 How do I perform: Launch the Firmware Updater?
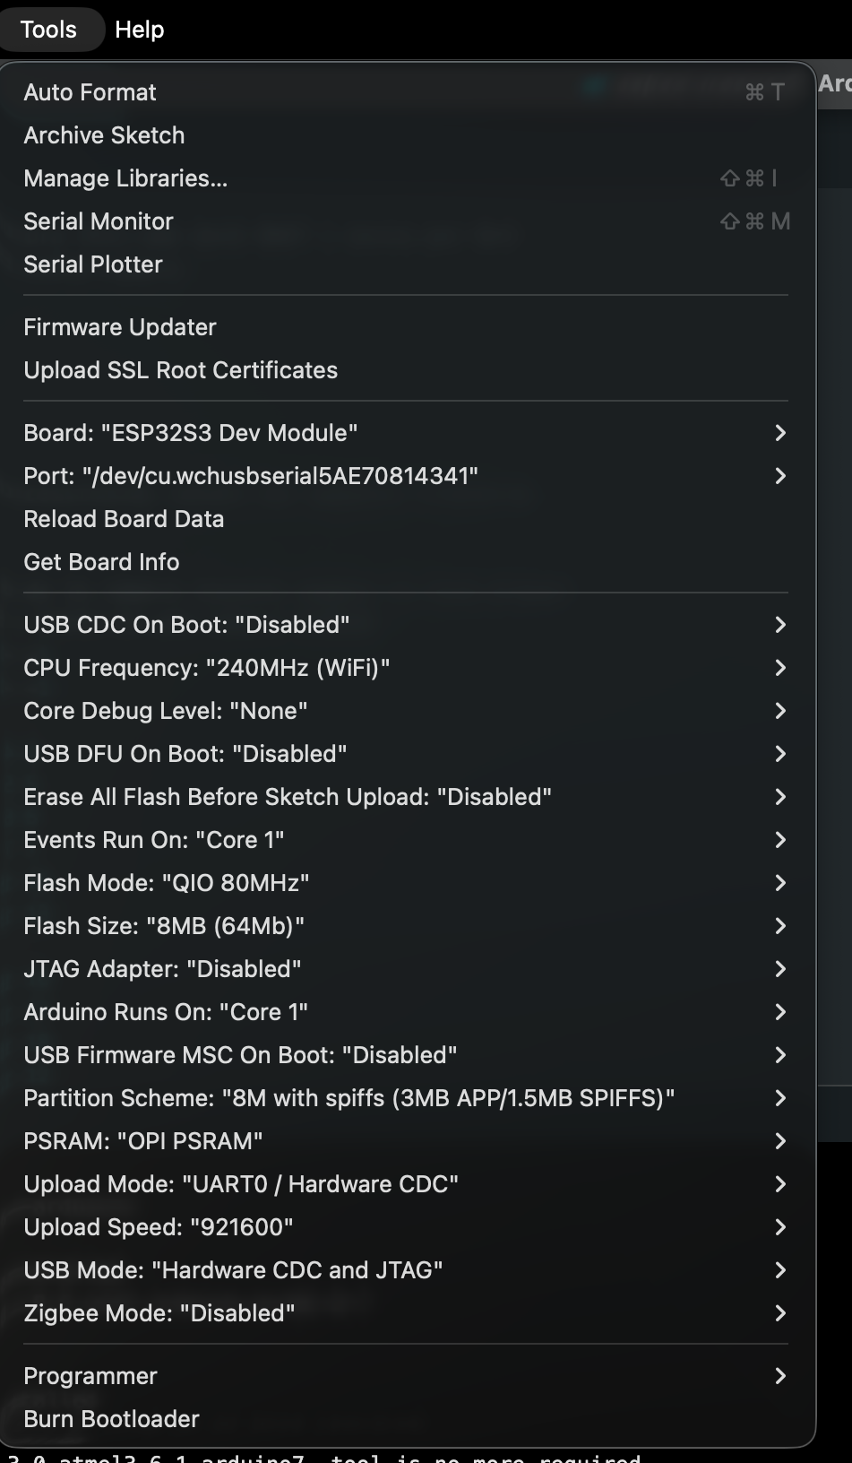pyautogui.click(x=119, y=326)
